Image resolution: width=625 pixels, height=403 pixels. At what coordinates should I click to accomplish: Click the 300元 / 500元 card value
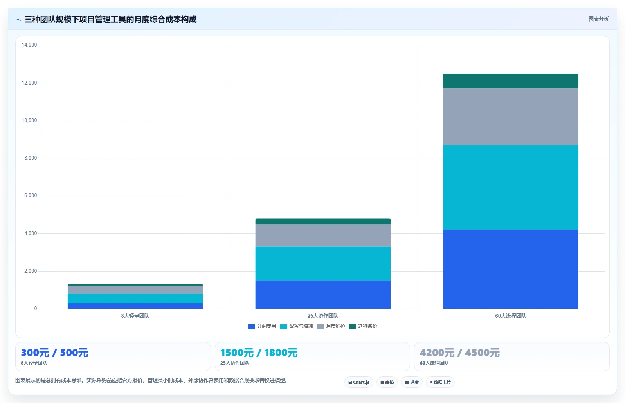click(x=54, y=353)
